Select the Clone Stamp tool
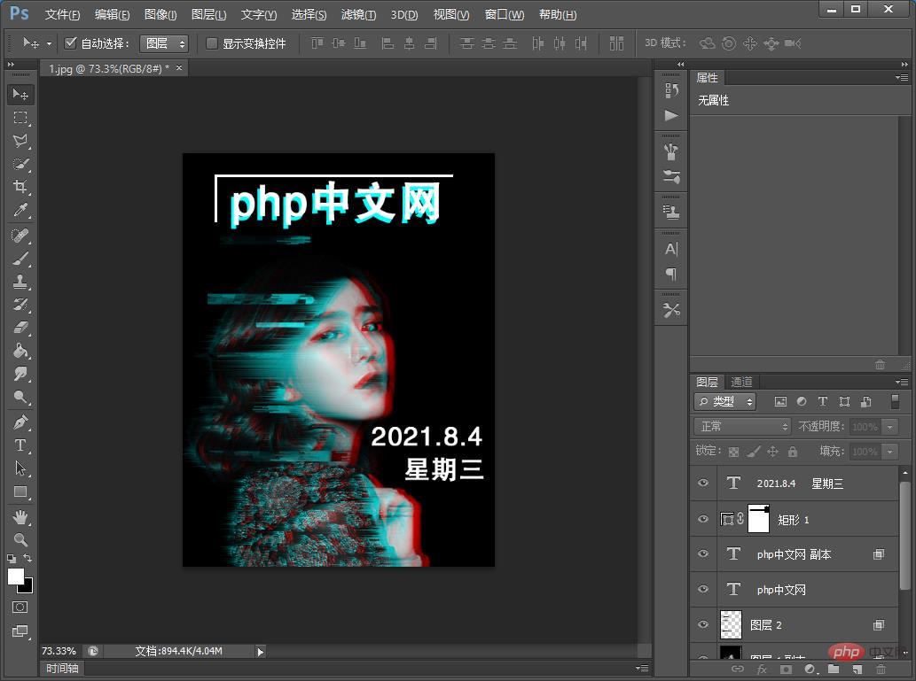This screenshot has height=681, width=916. tap(20, 282)
